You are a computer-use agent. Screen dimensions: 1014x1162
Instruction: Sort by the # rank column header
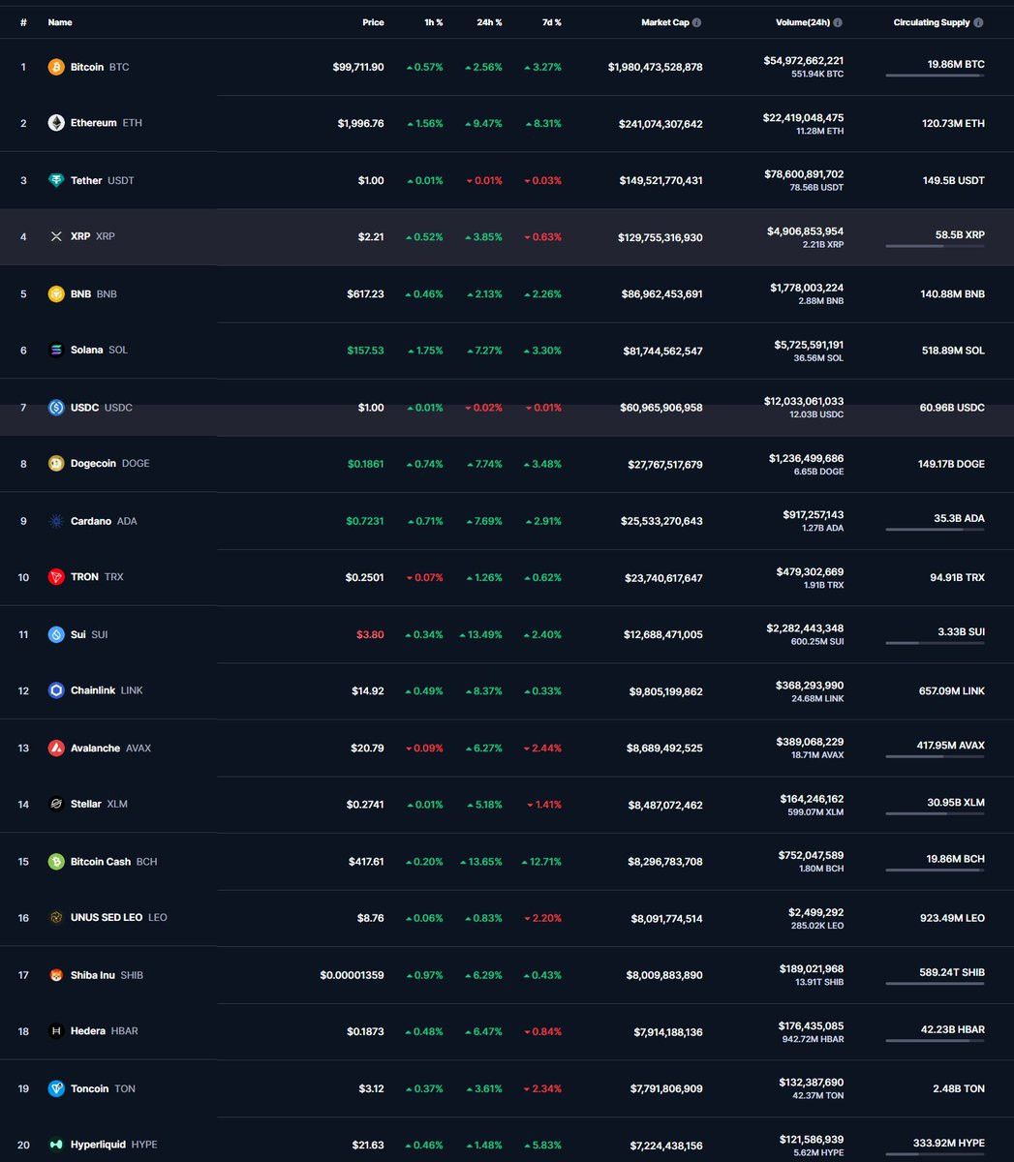tap(23, 22)
